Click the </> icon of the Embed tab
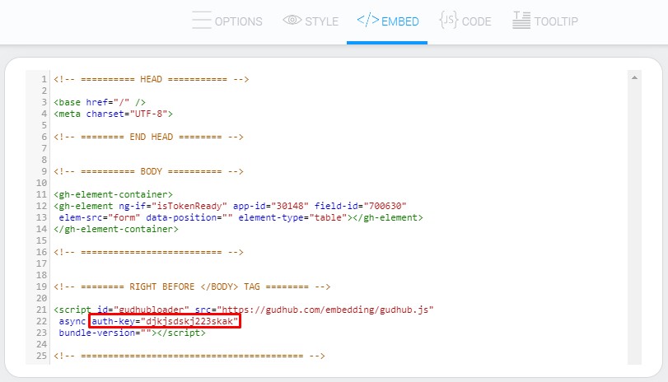 pos(367,21)
